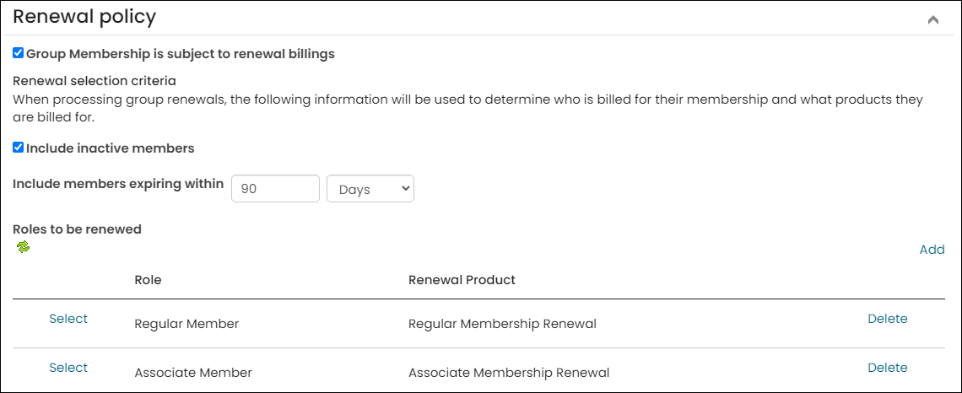This screenshot has height=393, width=962.
Task: Click the Role column header
Action: (x=148, y=280)
